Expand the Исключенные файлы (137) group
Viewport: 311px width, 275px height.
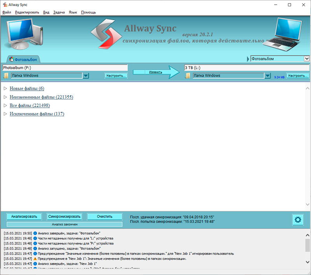(x=5, y=114)
